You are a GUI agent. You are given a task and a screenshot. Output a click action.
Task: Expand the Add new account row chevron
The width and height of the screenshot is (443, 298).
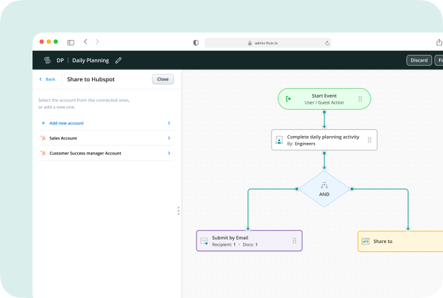point(169,123)
